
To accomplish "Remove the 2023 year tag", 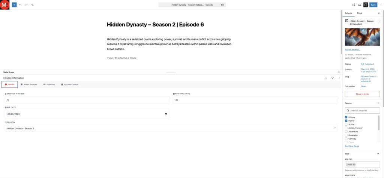I will point(354,165).
